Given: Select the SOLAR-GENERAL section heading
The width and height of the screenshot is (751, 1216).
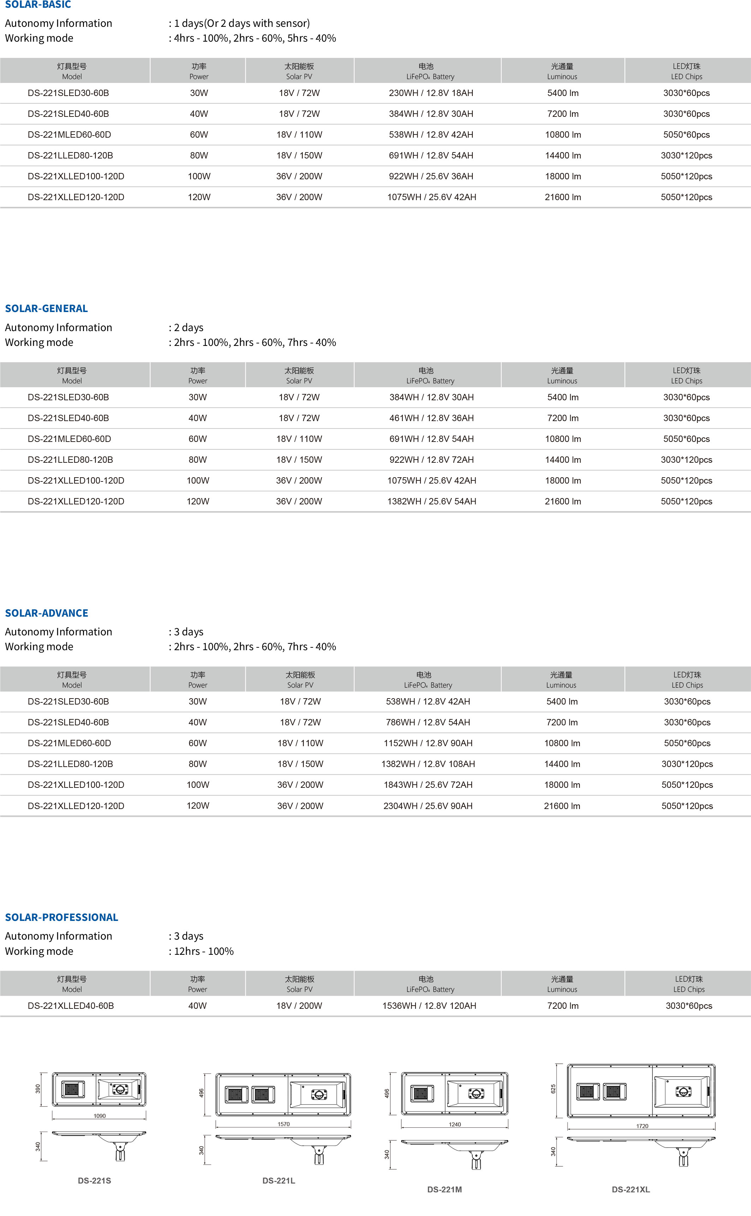Looking at the screenshot, I should (x=46, y=309).
